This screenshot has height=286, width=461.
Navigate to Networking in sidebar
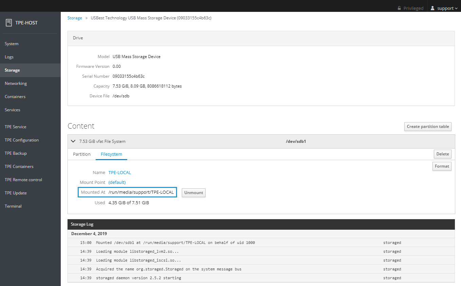point(16,83)
